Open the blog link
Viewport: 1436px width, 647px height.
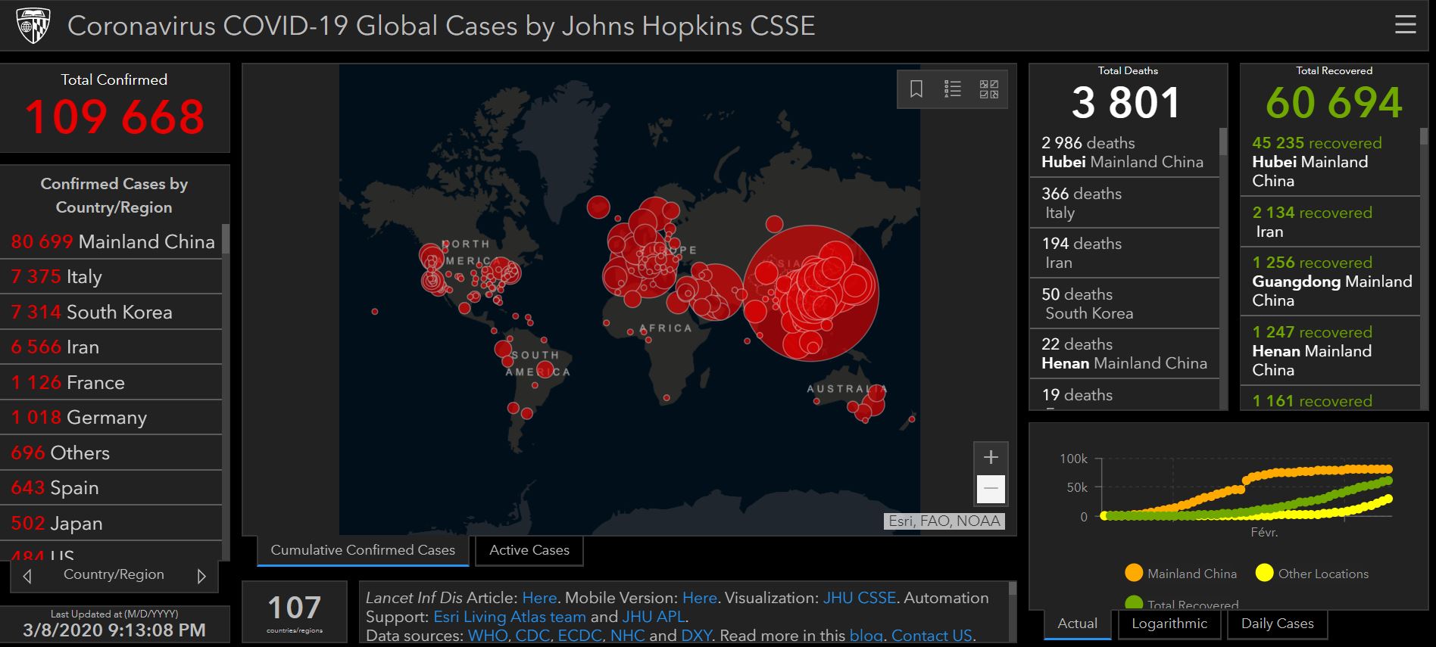point(866,636)
